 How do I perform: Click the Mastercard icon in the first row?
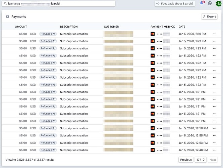(x=153, y=34)
